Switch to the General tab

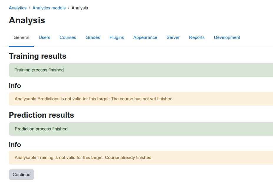[21, 37]
